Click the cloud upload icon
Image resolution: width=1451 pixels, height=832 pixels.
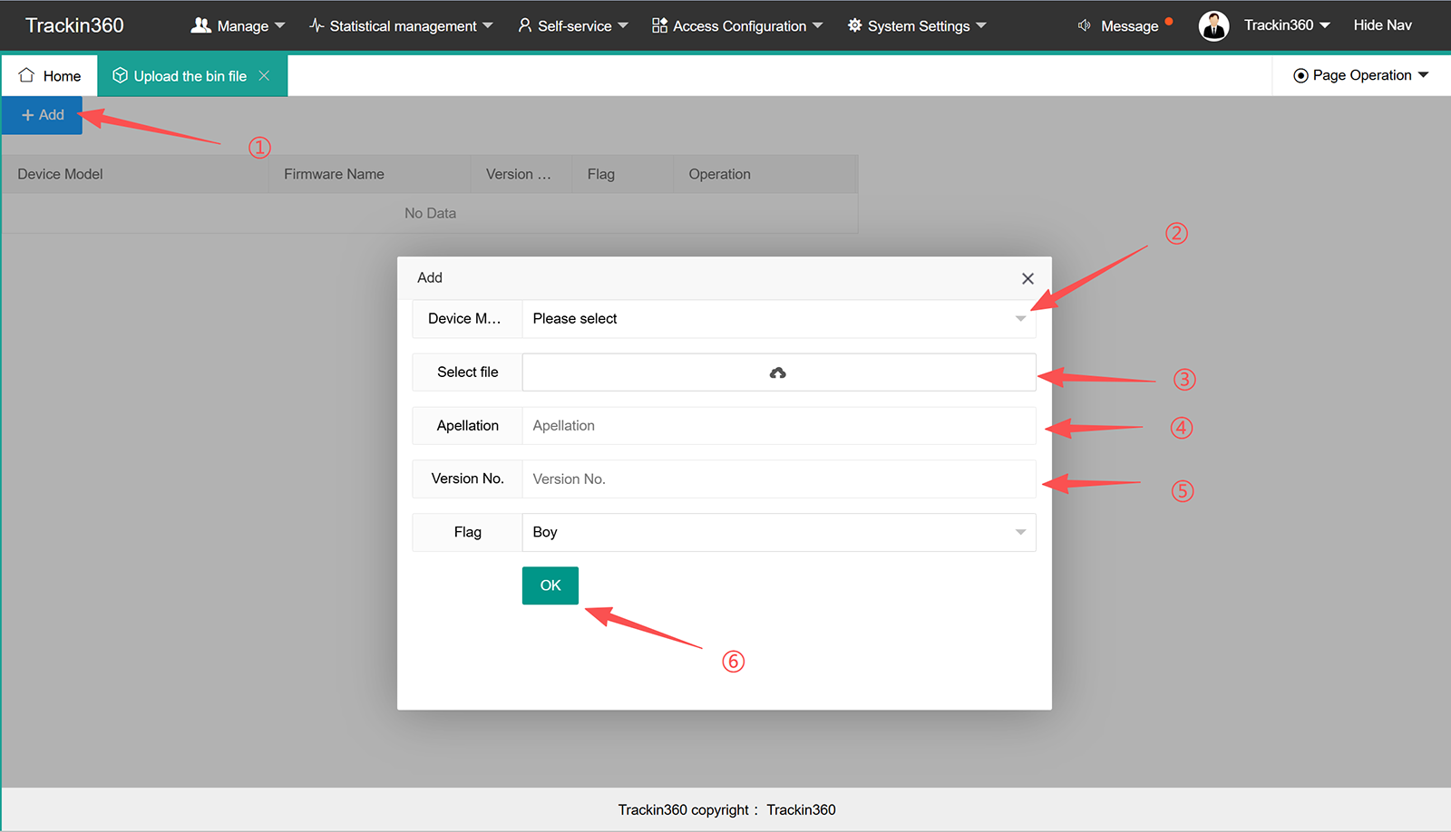(778, 372)
